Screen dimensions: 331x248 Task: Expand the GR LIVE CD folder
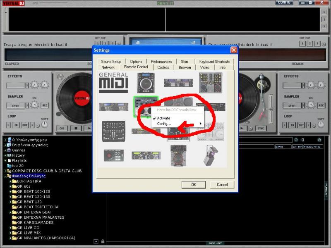(10, 228)
